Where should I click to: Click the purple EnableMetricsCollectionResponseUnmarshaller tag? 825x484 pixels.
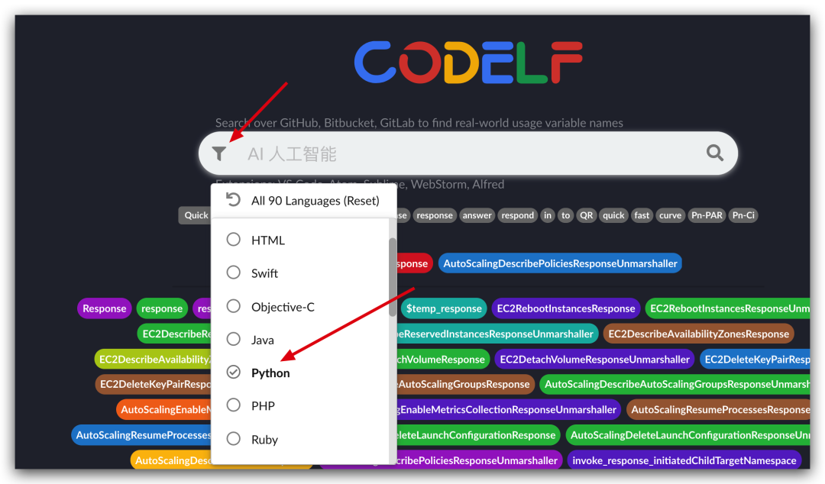[x=509, y=409]
